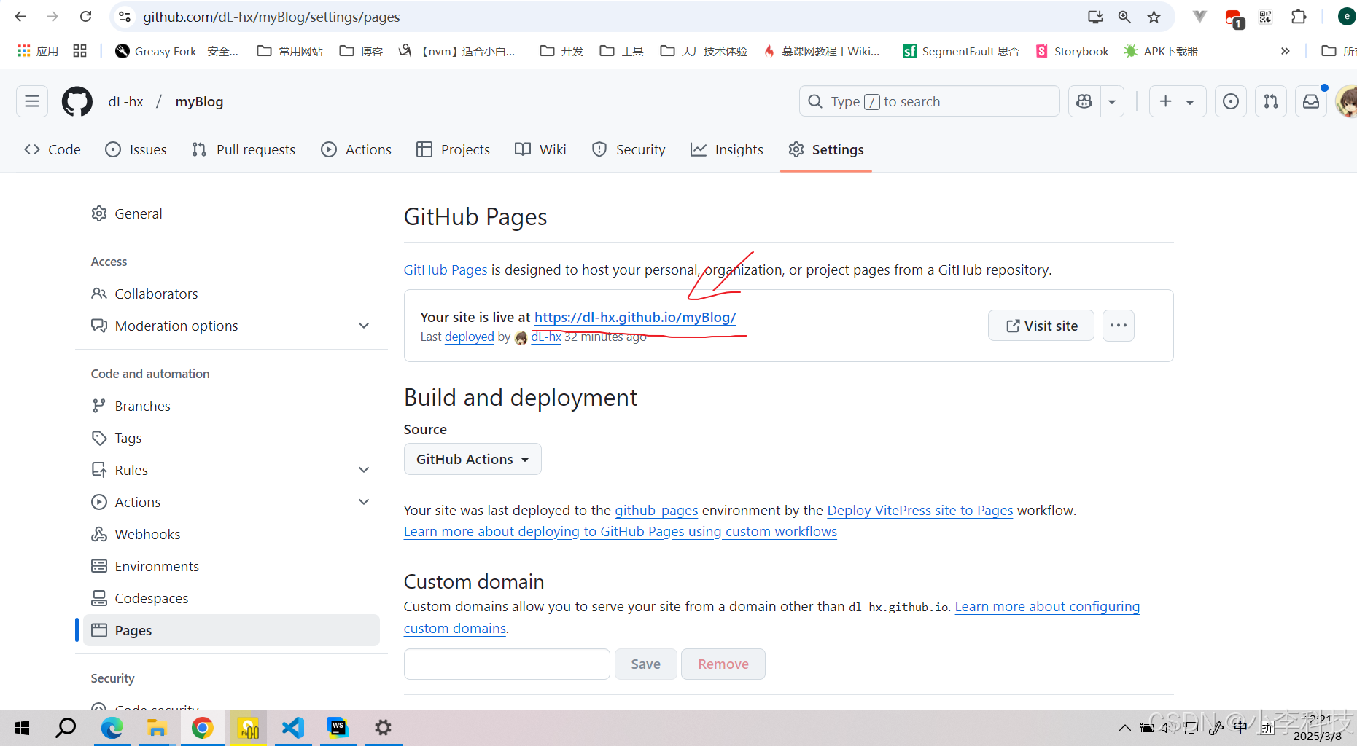Open Webhooks settings
Screen dimensions: 1357x746
point(231,534)
